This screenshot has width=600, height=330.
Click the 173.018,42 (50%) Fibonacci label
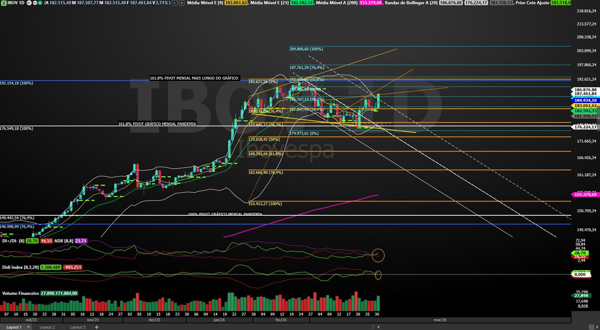264,139
